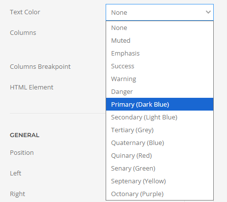Choose Septenary (Yellow) from list

pos(160,181)
